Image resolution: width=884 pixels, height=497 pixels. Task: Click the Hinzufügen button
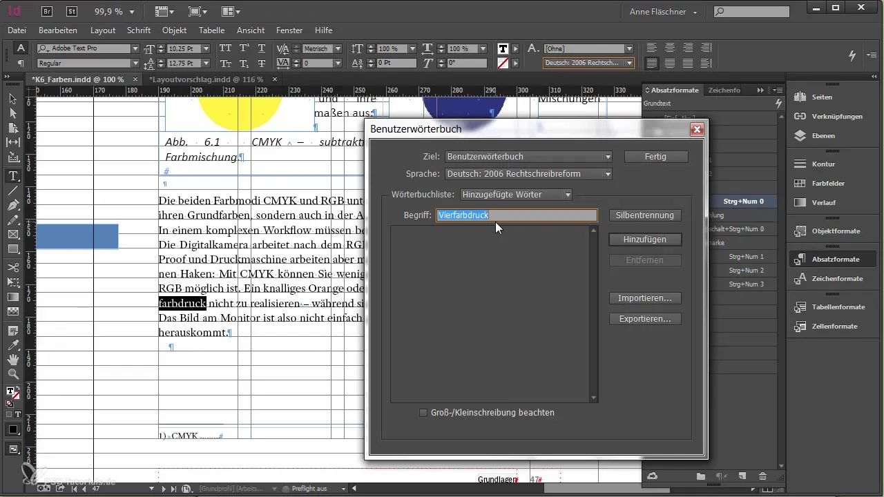coord(644,239)
